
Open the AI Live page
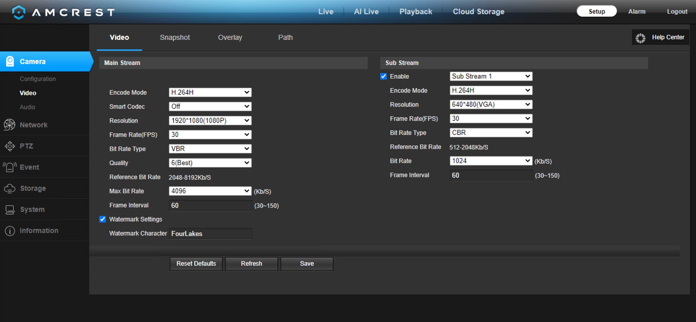(x=366, y=11)
